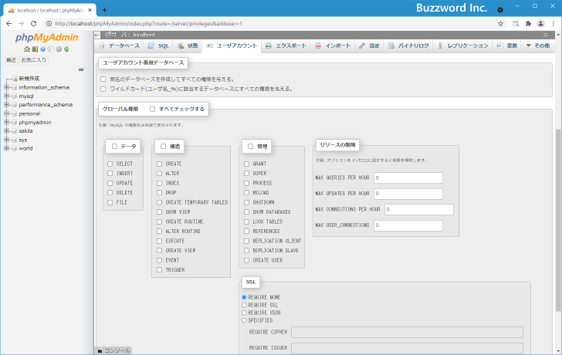Viewport: 562px width, 355px height.
Task: Open navigation panel settings gear icon
Action: tap(59, 49)
